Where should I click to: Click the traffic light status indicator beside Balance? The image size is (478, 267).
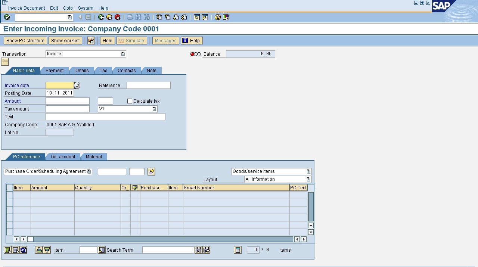[x=195, y=54]
